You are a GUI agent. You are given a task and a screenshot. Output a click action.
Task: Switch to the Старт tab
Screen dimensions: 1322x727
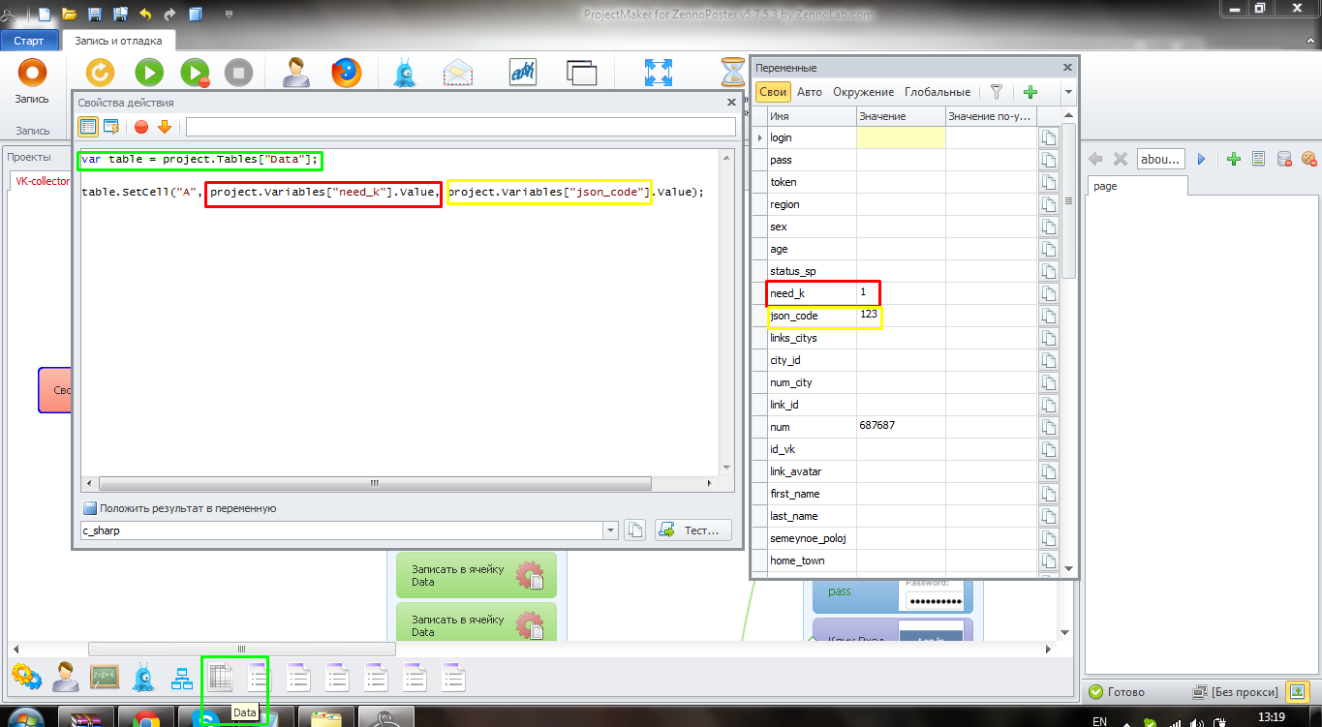[29, 41]
